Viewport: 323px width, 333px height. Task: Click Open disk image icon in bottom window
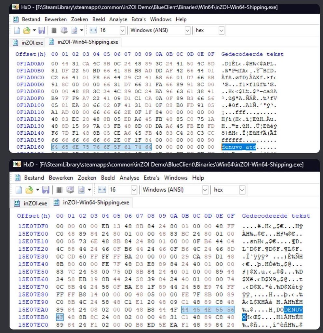81,190
